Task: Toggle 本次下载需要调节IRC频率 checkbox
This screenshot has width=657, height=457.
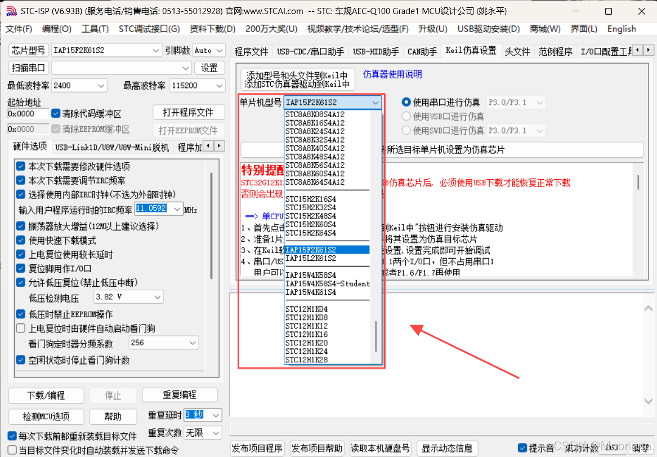Action: click(x=20, y=180)
